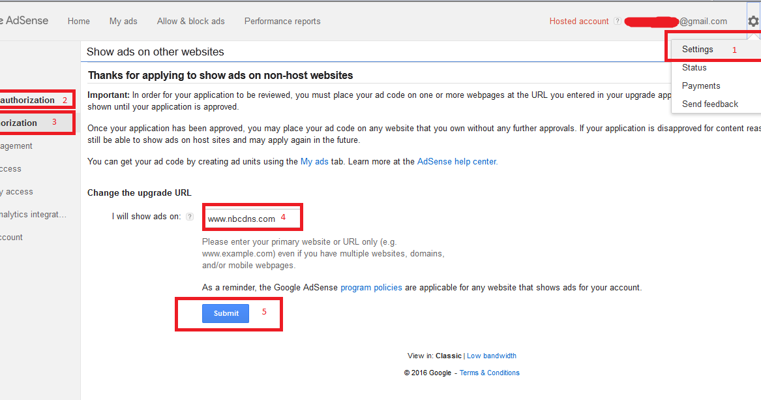Click the AdSense logo

24,20
